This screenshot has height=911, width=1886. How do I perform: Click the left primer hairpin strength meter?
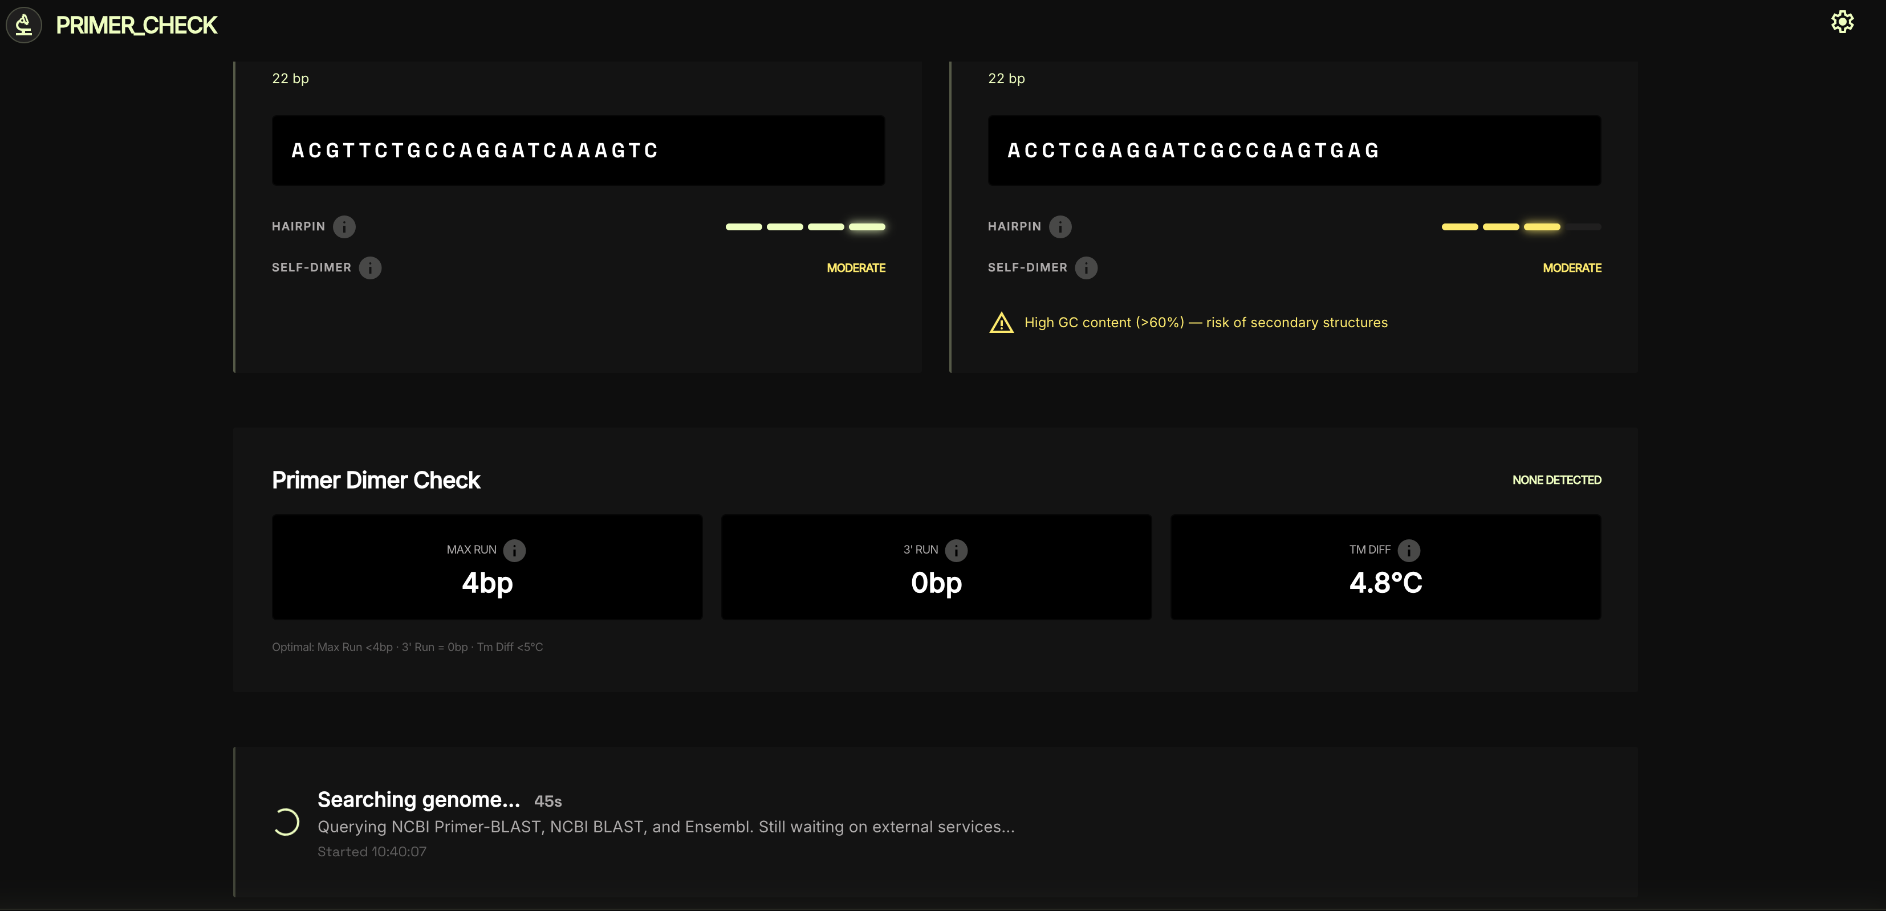click(806, 227)
